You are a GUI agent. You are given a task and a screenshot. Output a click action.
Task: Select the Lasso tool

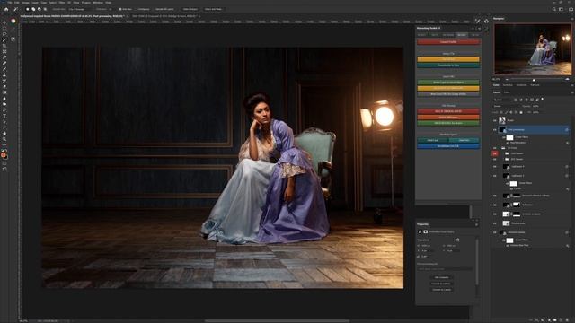pos(4,34)
